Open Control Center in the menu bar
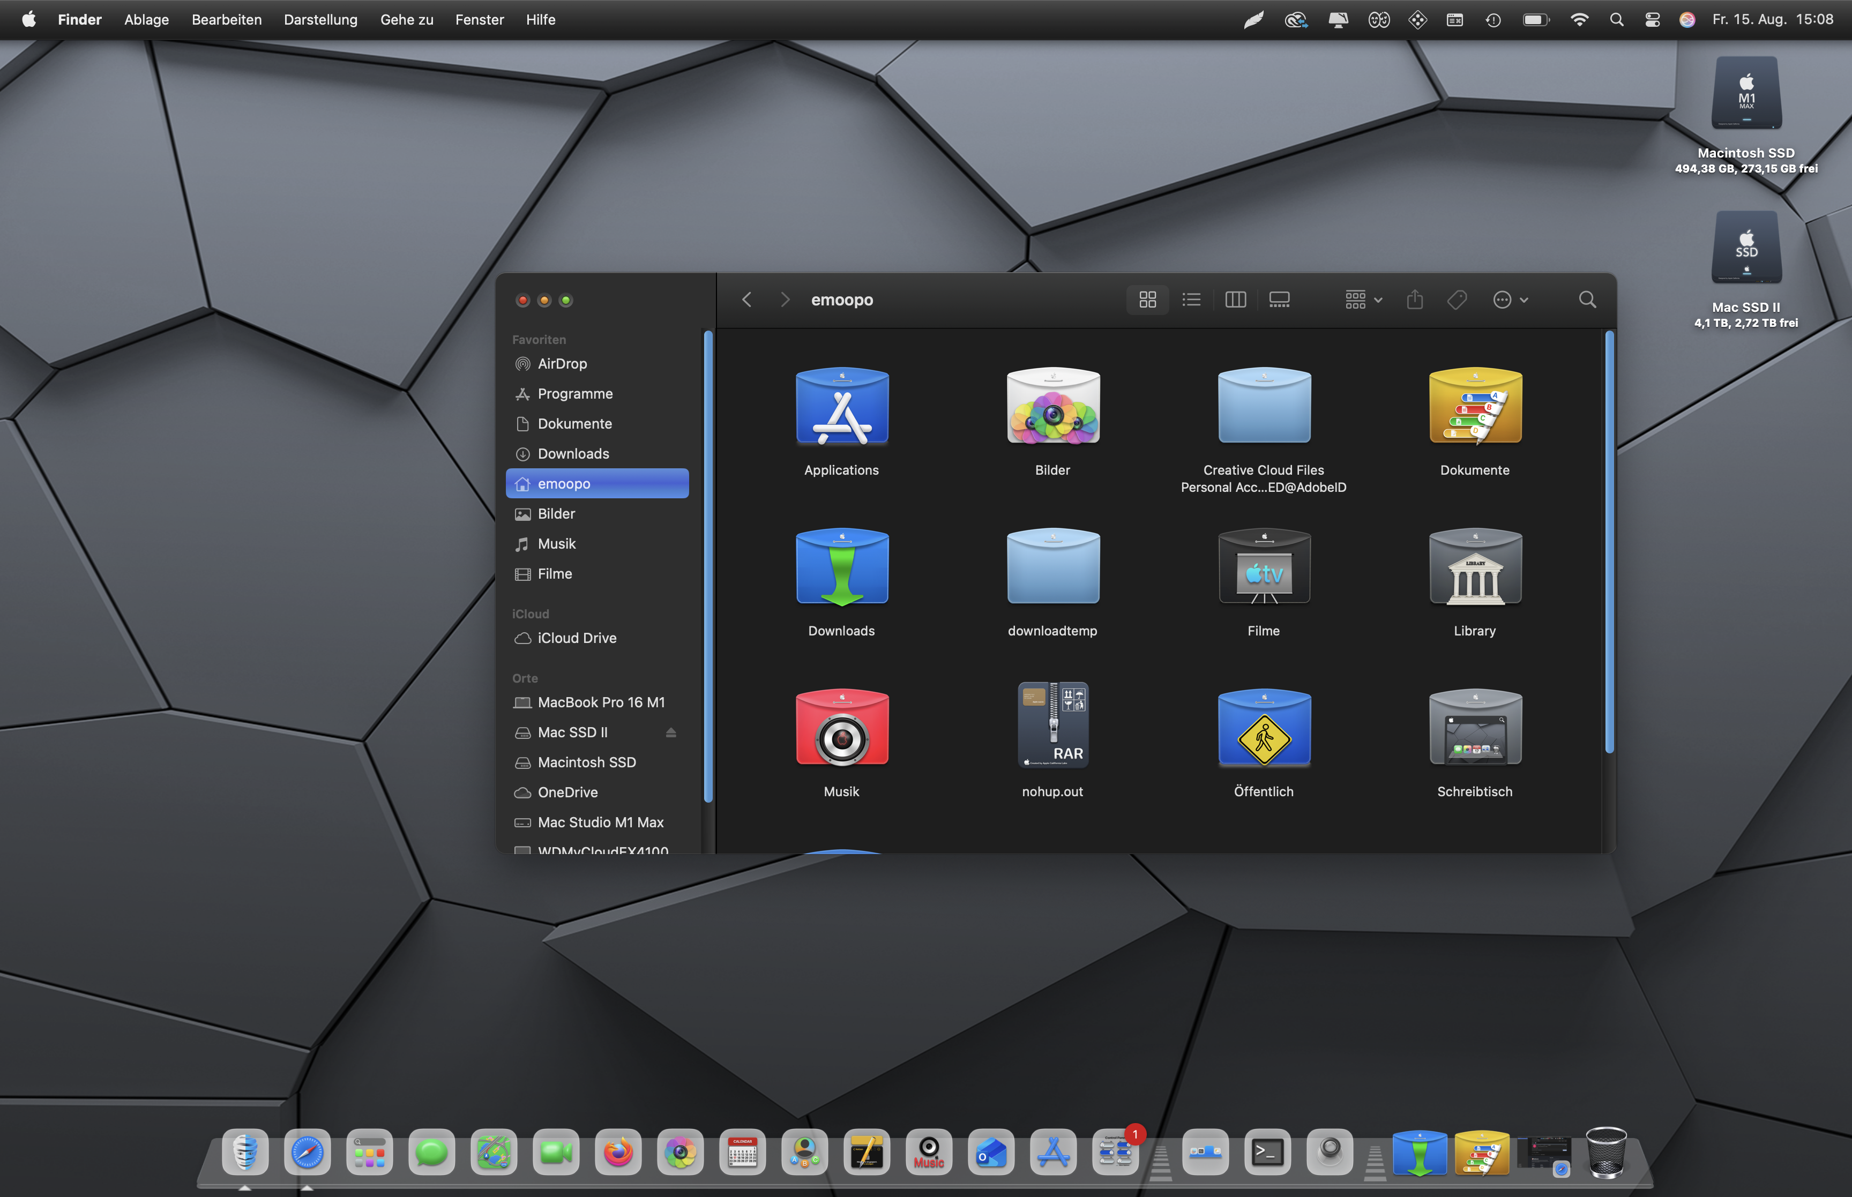 click(1652, 20)
